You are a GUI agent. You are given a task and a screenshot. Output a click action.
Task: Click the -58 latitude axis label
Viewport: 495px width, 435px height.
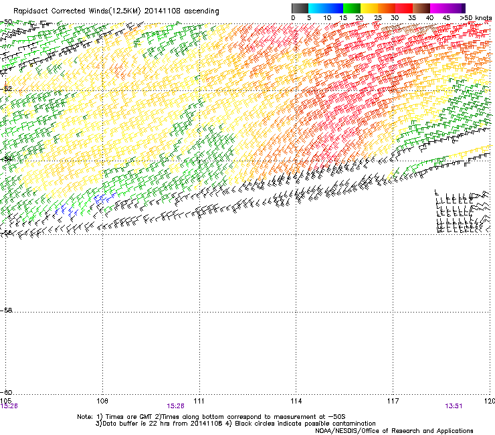tap(6, 311)
